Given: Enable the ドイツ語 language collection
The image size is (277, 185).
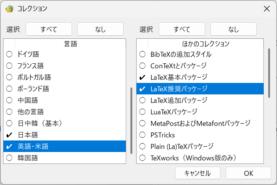Looking at the screenshot, I should [x=9, y=55].
